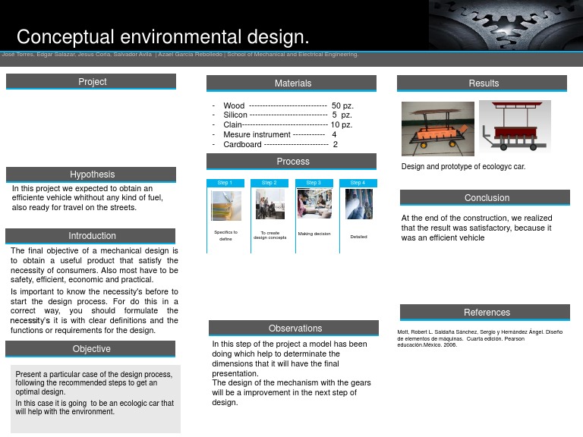Click the Conclusion section header

pyautogui.click(x=485, y=198)
